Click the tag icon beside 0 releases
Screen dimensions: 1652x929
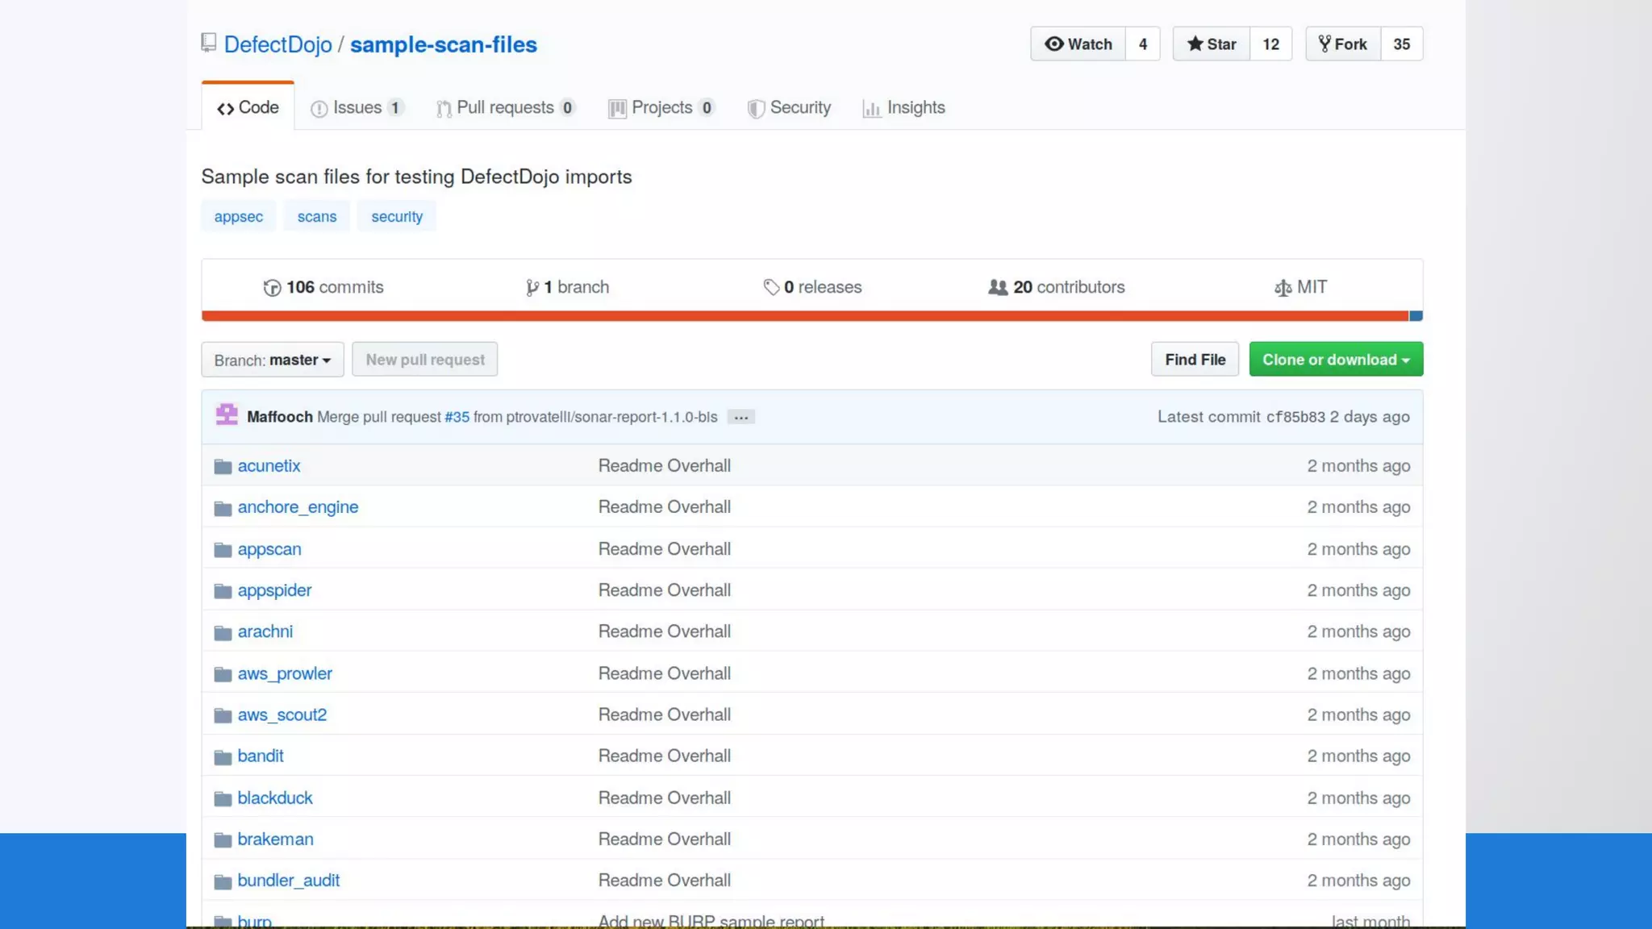[x=771, y=287]
